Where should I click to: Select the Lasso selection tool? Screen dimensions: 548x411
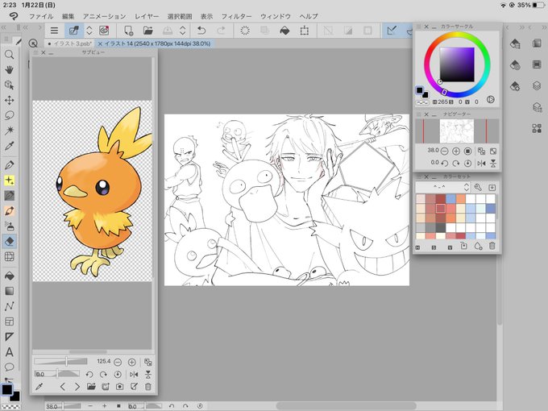coord(10,115)
